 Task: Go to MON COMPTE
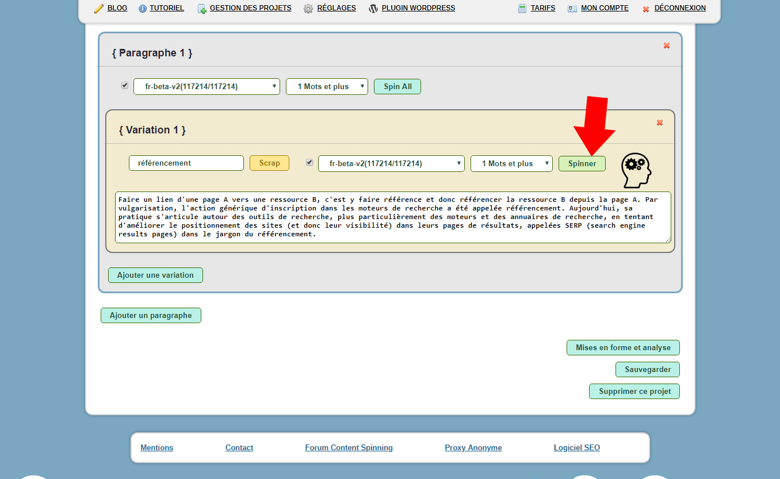(x=605, y=8)
